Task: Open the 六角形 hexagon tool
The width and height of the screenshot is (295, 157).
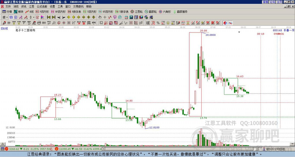Action: coord(165,11)
